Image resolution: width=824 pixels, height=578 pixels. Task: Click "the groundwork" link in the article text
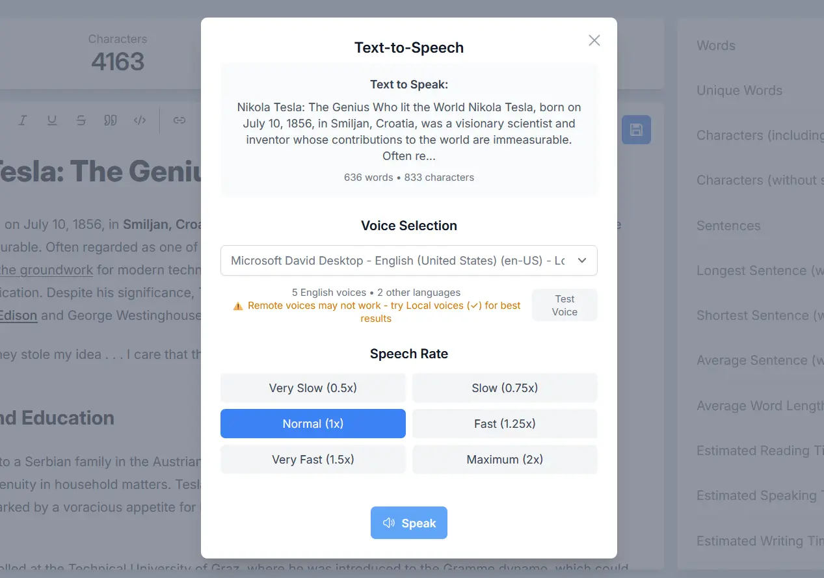coord(46,269)
